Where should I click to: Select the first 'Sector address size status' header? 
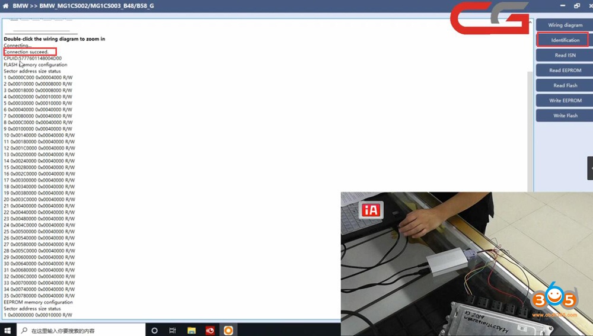tap(32, 71)
